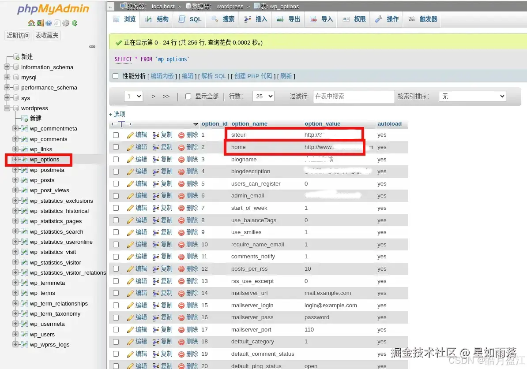
Task: Click the copy icon for home row
Action: tap(156, 147)
